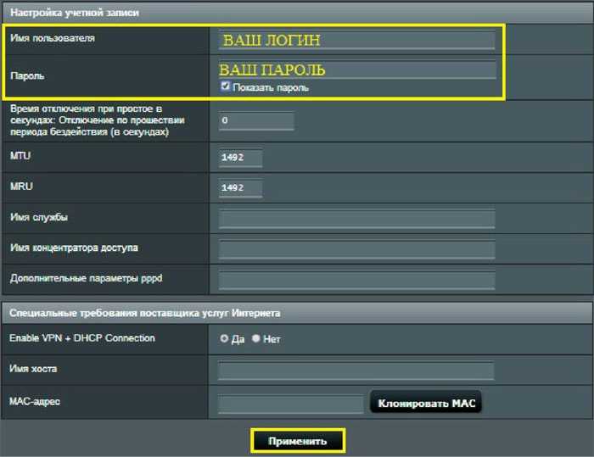Click the MRU label text
Image resolution: width=594 pixels, height=457 pixels.
click(21, 186)
